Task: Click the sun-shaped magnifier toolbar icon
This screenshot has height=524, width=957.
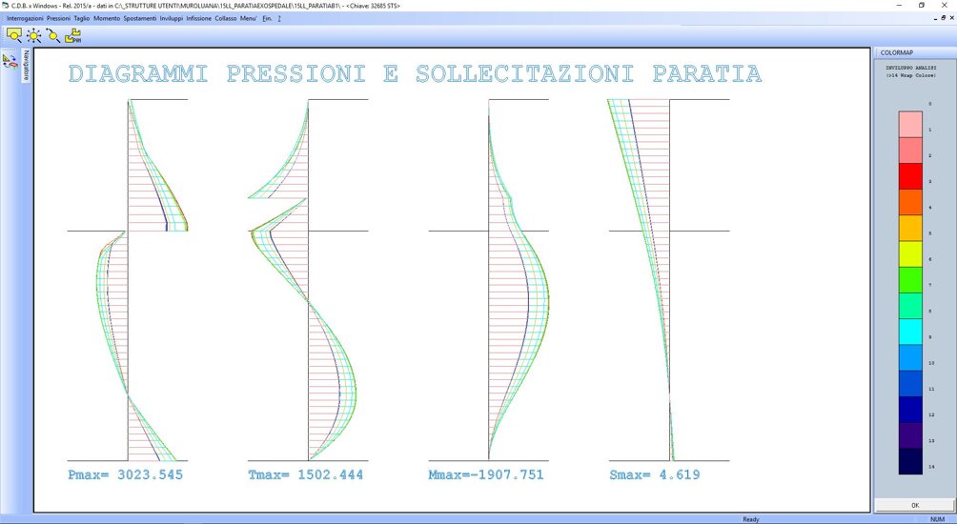Action: pyautogui.click(x=34, y=35)
